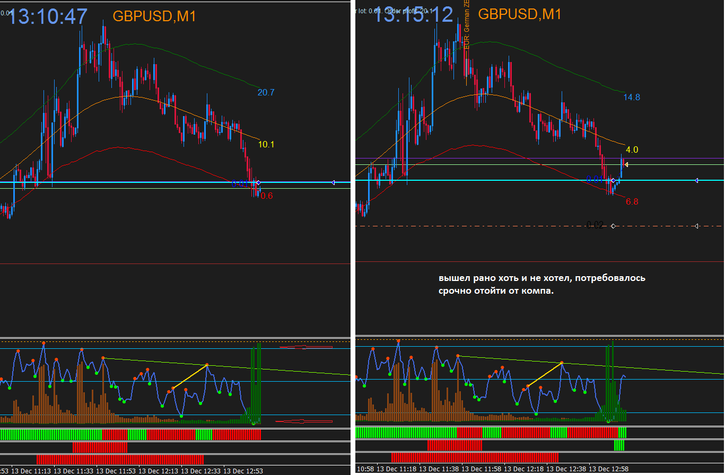Click the blue arrow on right chart's cyan line
Screen dimensions: 725x475
(x=696, y=181)
